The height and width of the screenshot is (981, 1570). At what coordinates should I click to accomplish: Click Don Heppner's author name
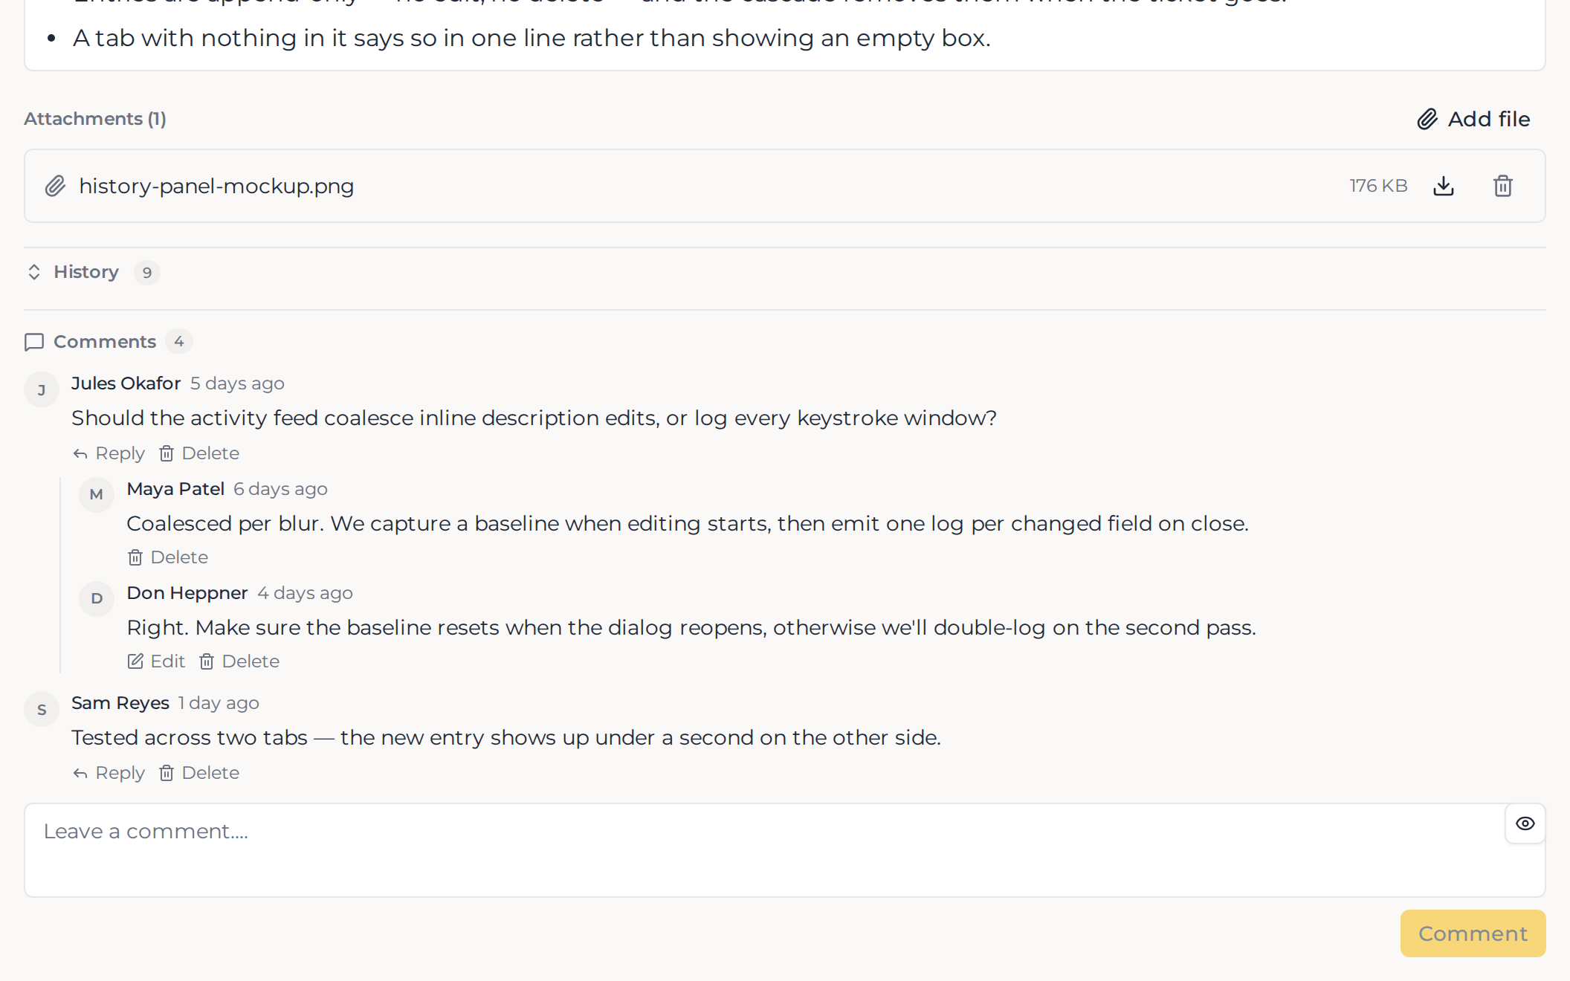coord(187,593)
